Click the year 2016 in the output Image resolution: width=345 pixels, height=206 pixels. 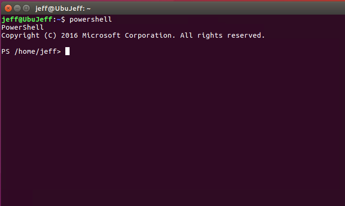(x=70, y=35)
